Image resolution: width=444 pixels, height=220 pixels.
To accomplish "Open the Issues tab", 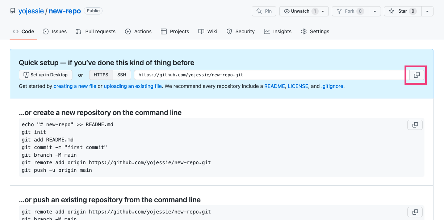I will click(x=55, y=31).
